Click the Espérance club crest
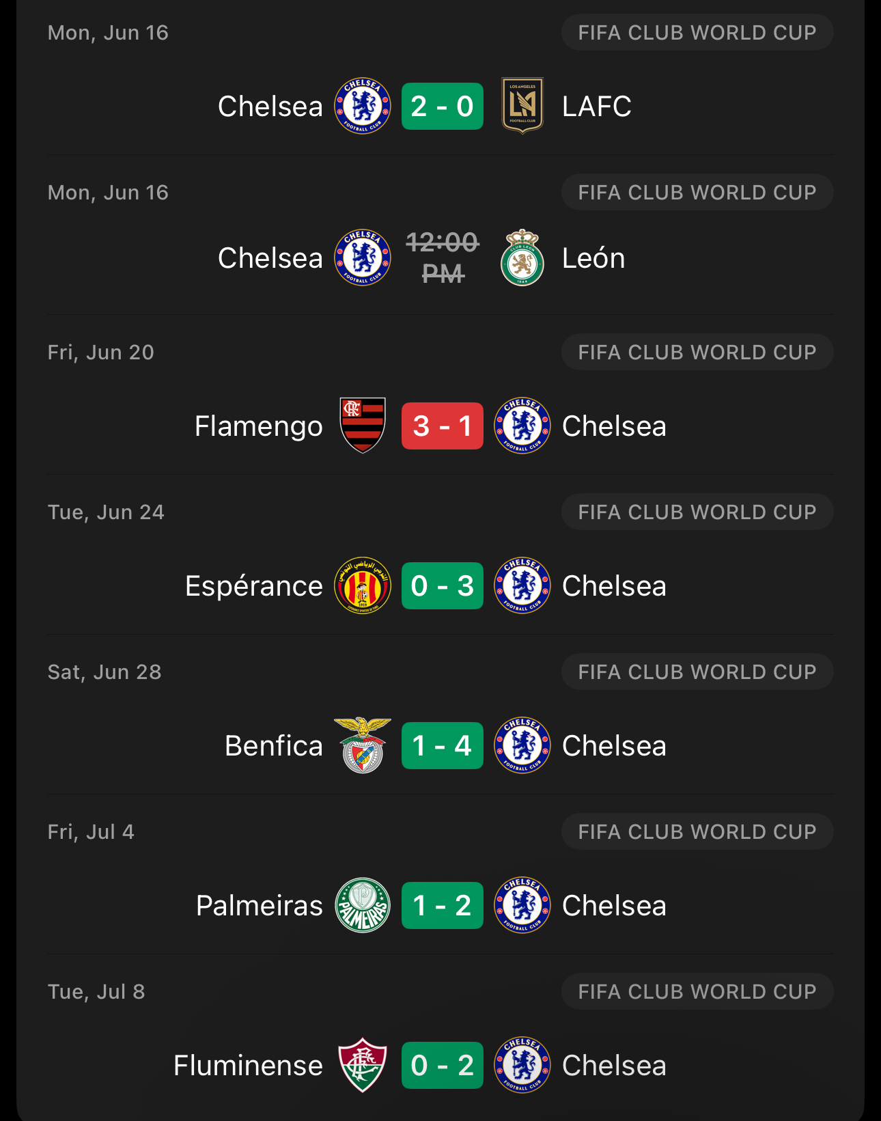 coord(363,585)
